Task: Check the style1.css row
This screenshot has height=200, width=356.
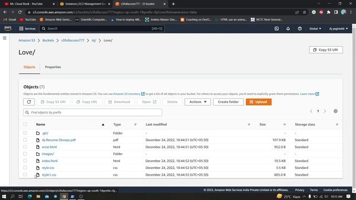Action: [x=25, y=174]
